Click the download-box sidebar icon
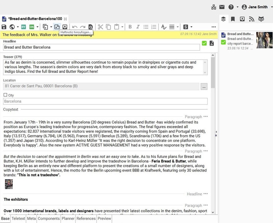Viewport: 273px width, 223px height. (242, 19)
